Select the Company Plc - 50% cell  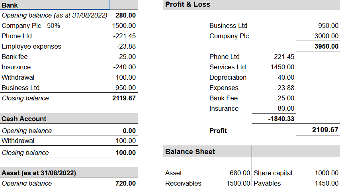(55, 25)
